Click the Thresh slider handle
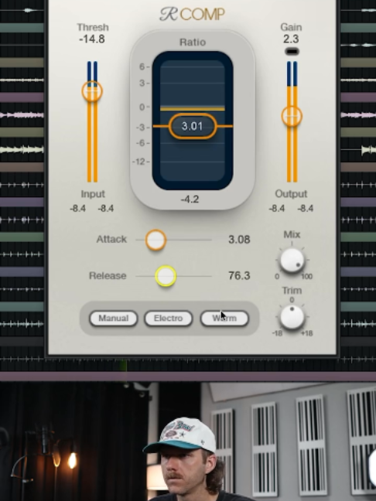Screen dimensions: 376x501 [x=92, y=91]
